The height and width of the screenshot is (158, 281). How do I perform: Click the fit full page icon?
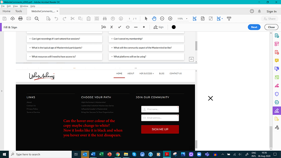(x=203, y=19)
